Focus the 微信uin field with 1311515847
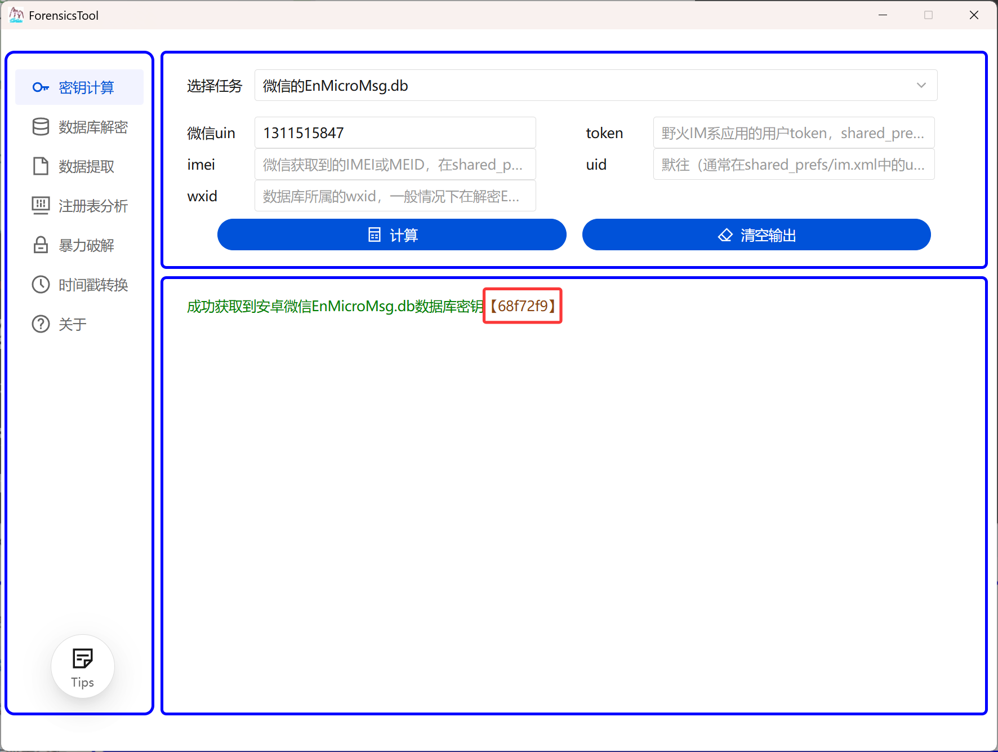Screen dimensions: 998x752 pos(395,132)
